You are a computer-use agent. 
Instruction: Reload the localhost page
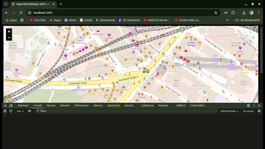point(21,13)
